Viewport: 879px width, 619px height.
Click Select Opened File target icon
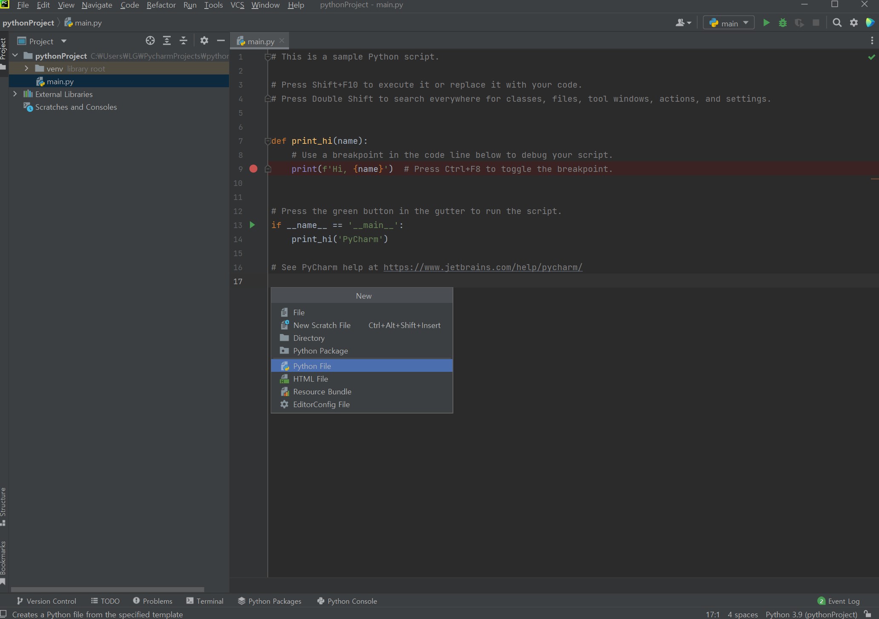tap(150, 41)
